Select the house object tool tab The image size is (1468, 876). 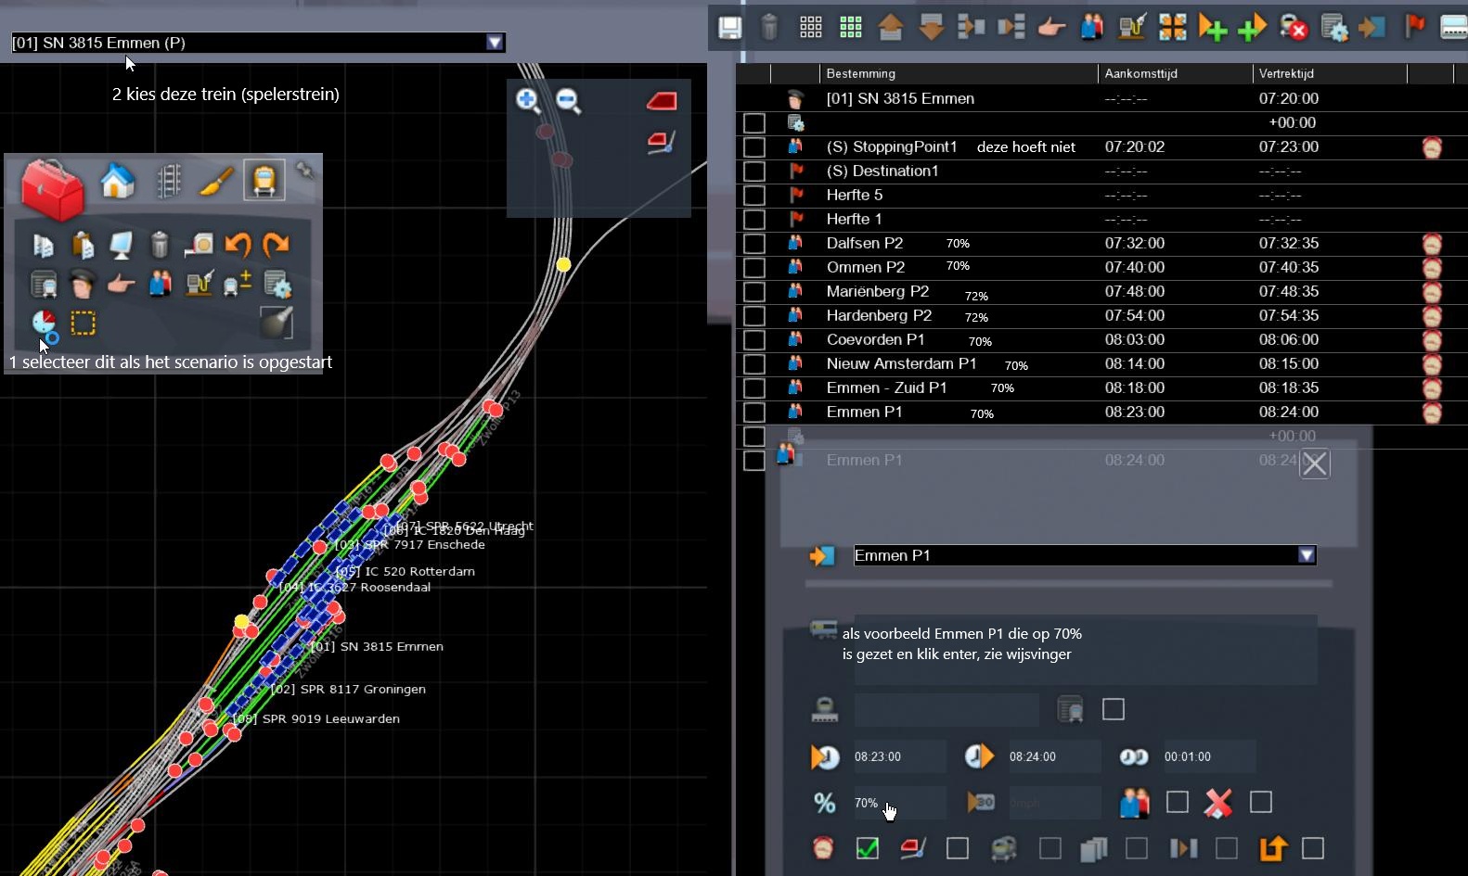(118, 181)
